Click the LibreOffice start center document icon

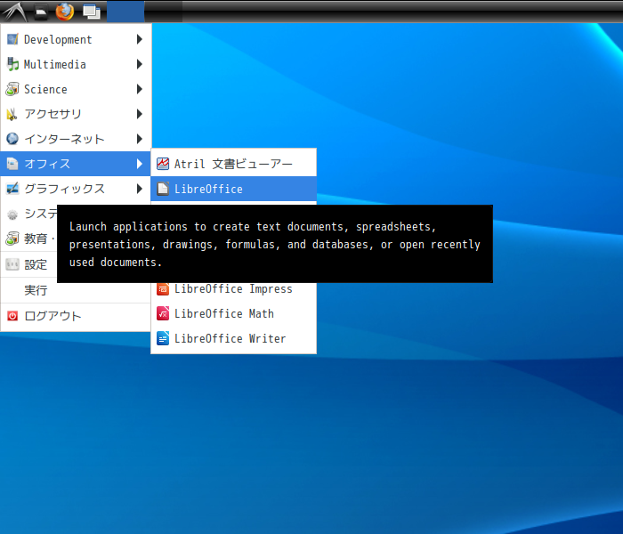click(x=163, y=189)
